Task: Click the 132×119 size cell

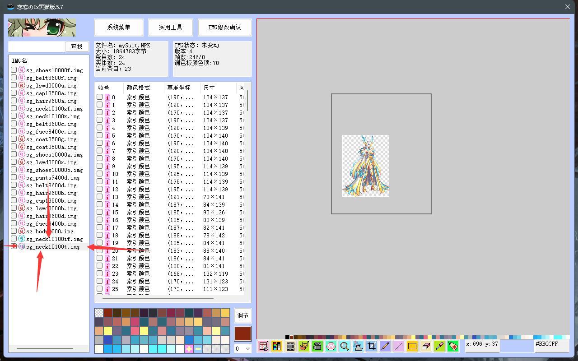Action: coord(215,273)
